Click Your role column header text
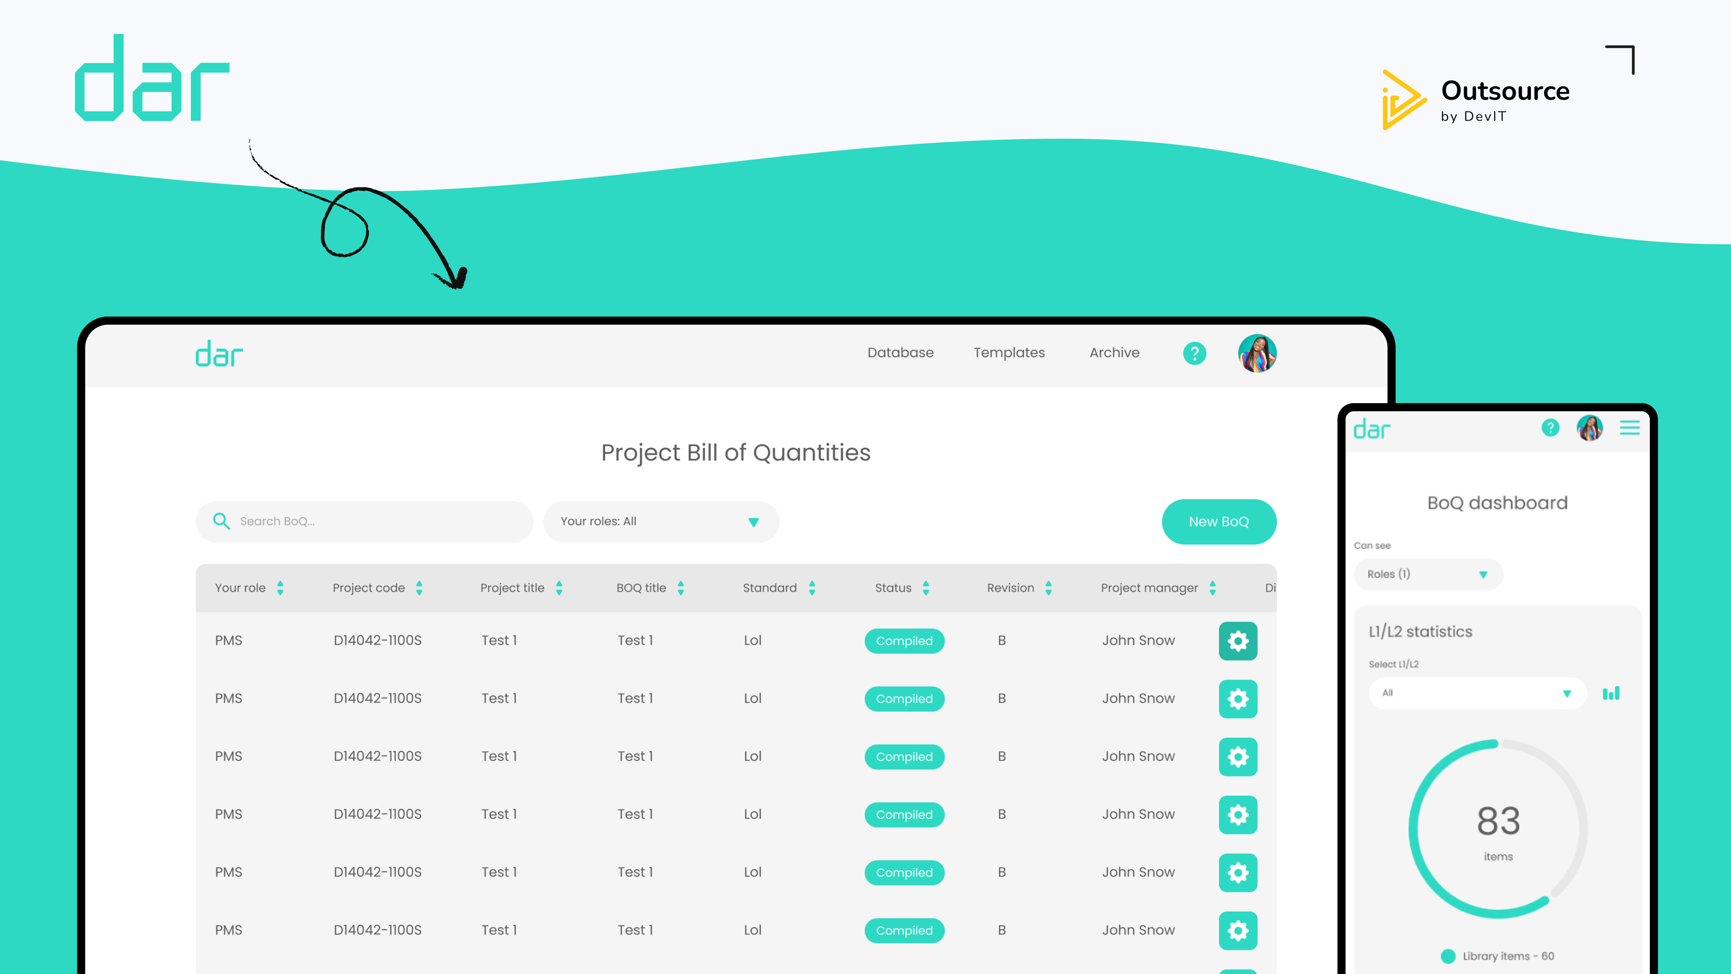The image size is (1731, 974). pyautogui.click(x=240, y=588)
